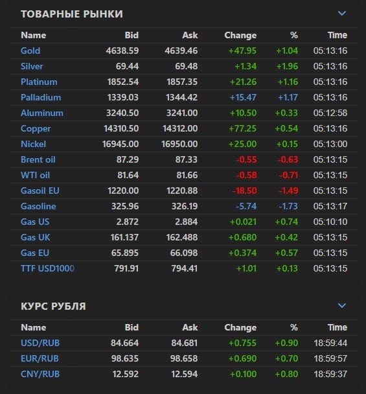Open the Brent oil link
This screenshot has width=366, height=394.
pyautogui.click(x=38, y=160)
